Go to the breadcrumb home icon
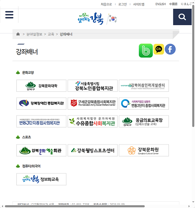 (18, 34)
